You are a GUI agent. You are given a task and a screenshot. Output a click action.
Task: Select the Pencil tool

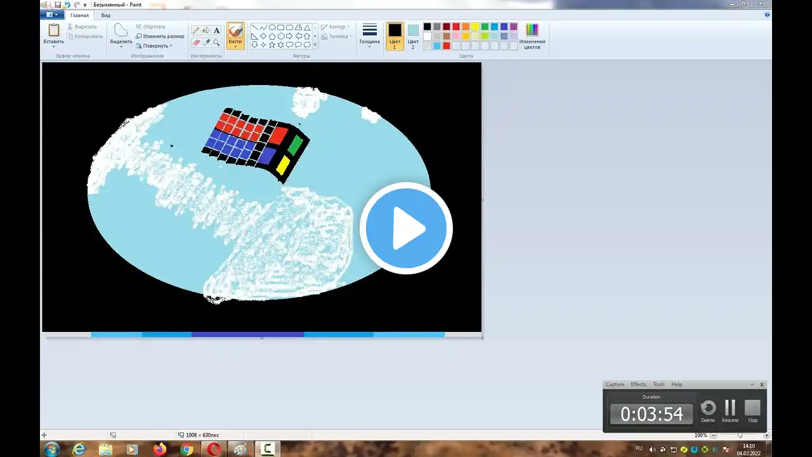click(x=196, y=30)
